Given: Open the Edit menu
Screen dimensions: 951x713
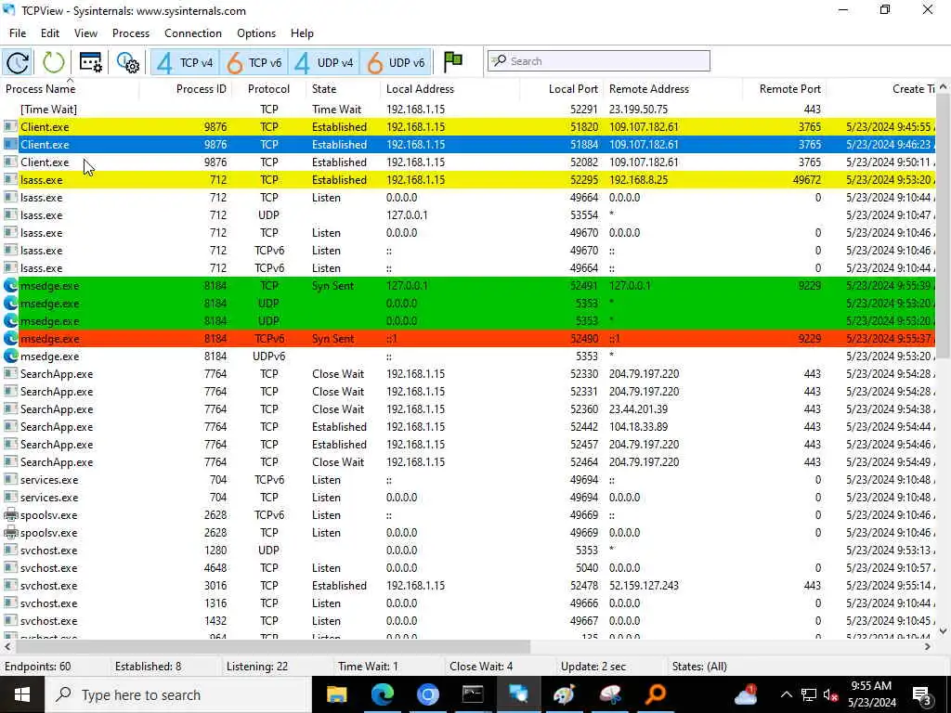Looking at the screenshot, I should coord(50,33).
